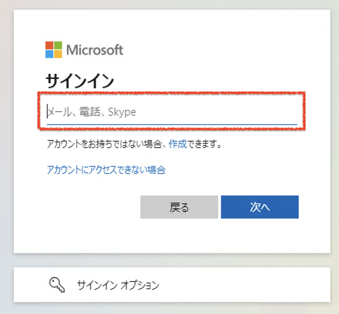The image size is (339, 314).
Task: Select the サインイン オプション label
Action: click(x=118, y=286)
